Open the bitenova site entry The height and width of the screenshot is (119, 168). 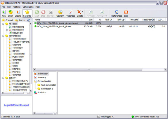[16, 69]
